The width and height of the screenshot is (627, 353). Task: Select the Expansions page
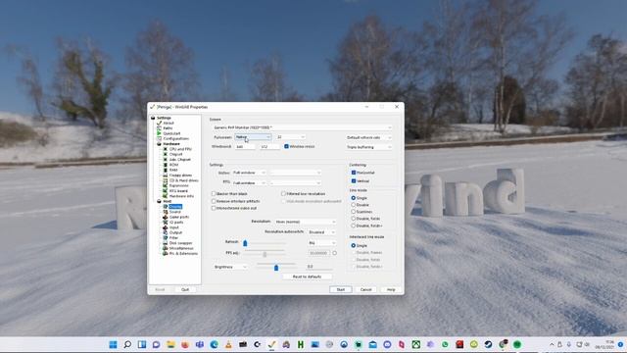tap(178, 185)
